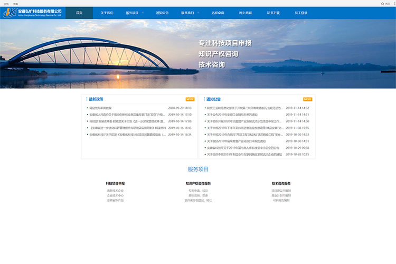The width and height of the screenshot is (396, 264).
Task: Go to 通知公告 in navigation bar
Action: [162, 13]
